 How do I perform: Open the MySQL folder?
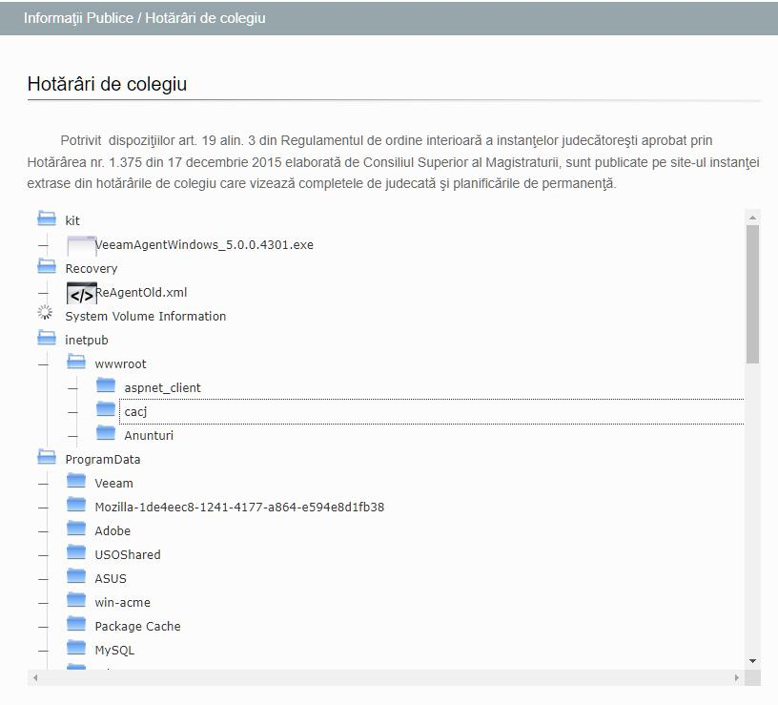[114, 651]
